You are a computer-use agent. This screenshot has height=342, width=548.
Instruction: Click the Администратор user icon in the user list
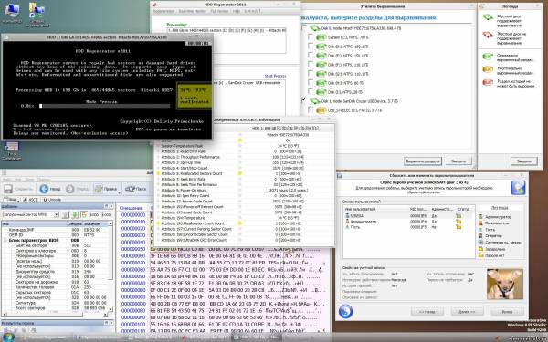click(x=347, y=222)
